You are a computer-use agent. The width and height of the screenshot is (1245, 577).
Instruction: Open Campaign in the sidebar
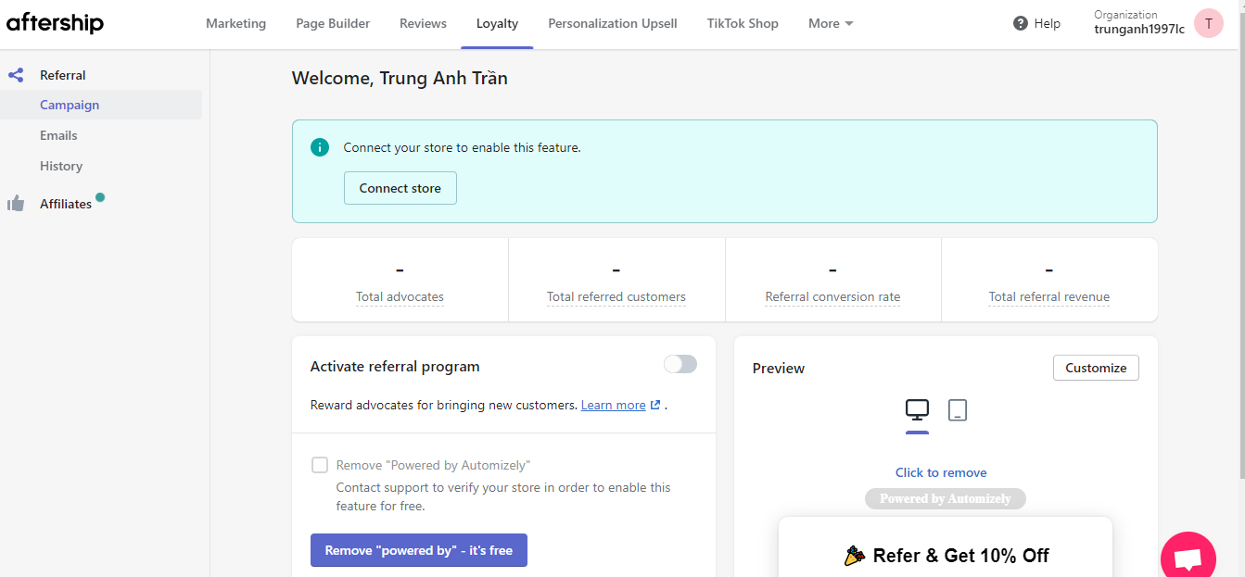click(101, 105)
